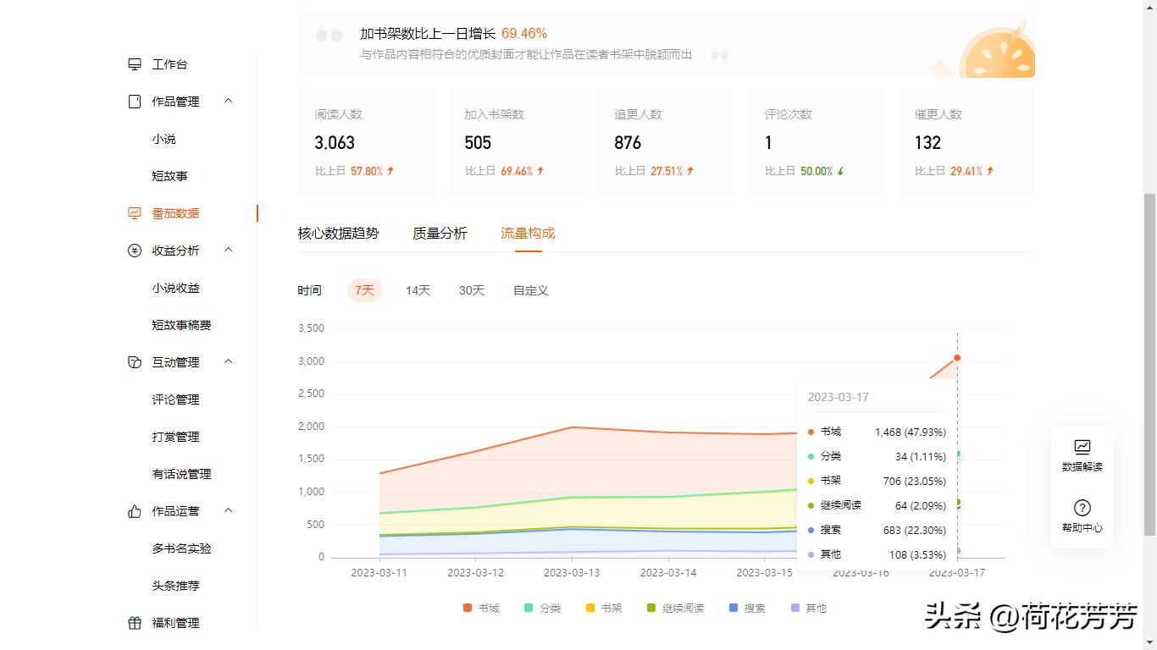Open the 福利管理 welfare management icon

click(134, 622)
